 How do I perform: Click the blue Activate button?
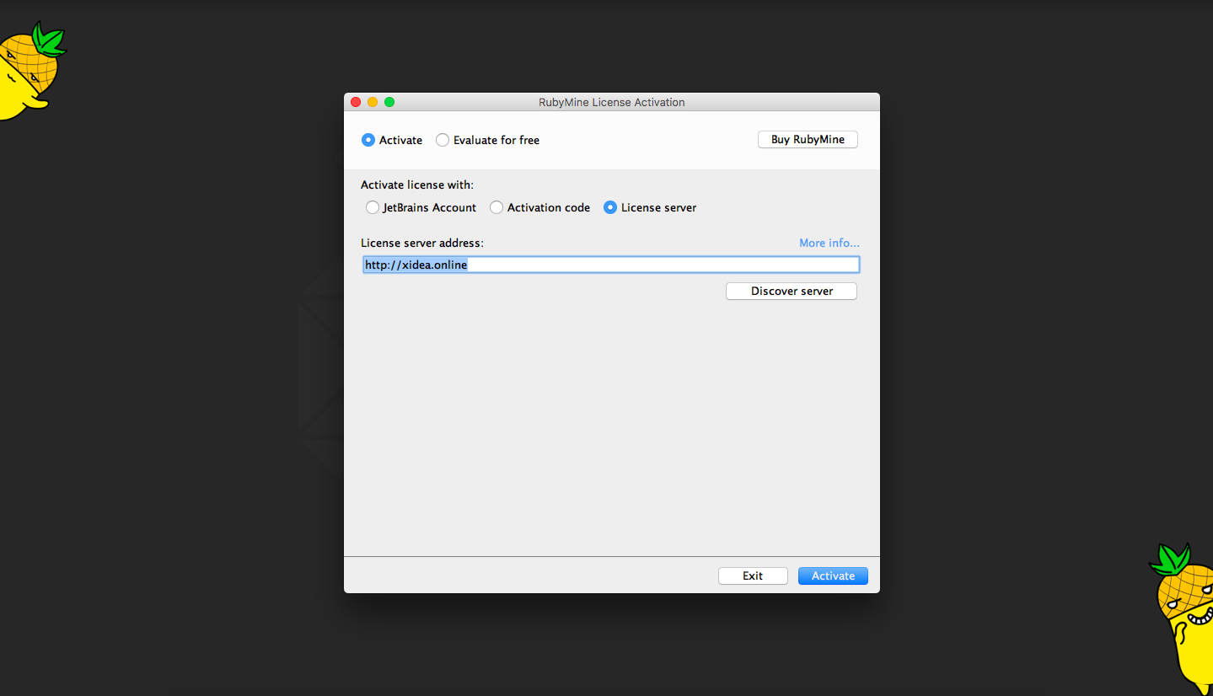833,576
